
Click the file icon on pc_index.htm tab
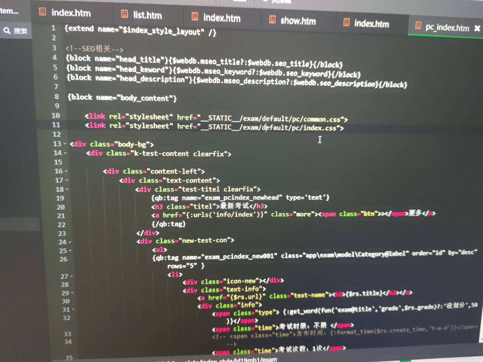tap(418, 25)
